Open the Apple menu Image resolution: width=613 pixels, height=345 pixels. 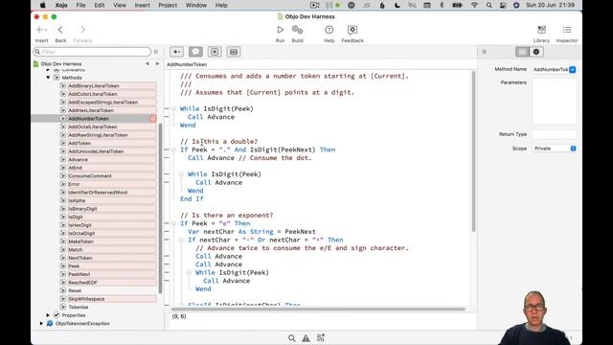42,5
